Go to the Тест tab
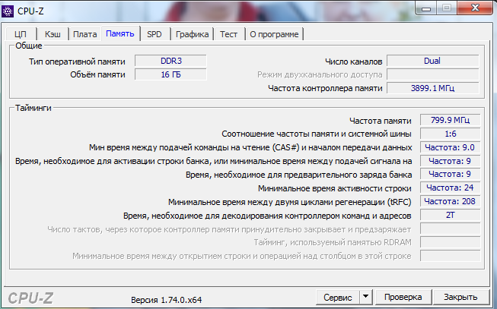The width and height of the screenshot is (497, 309). (229, 34)
